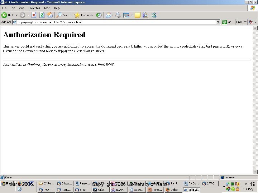Click the Edit page icon in the toolbar
This screenshot has height=193, width=258.
[126, 15]
